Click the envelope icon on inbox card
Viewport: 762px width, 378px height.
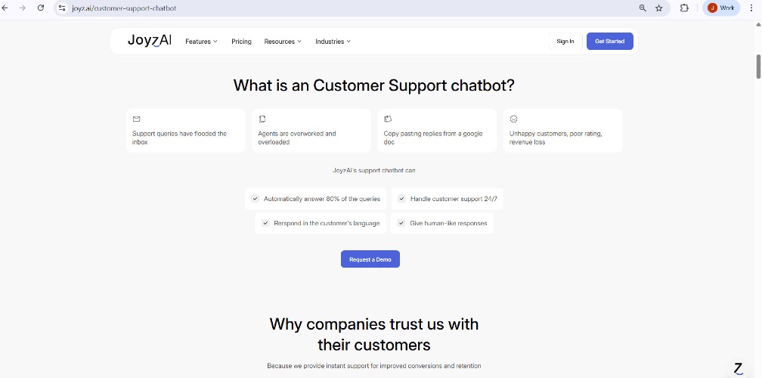click(x=137, y=119)
